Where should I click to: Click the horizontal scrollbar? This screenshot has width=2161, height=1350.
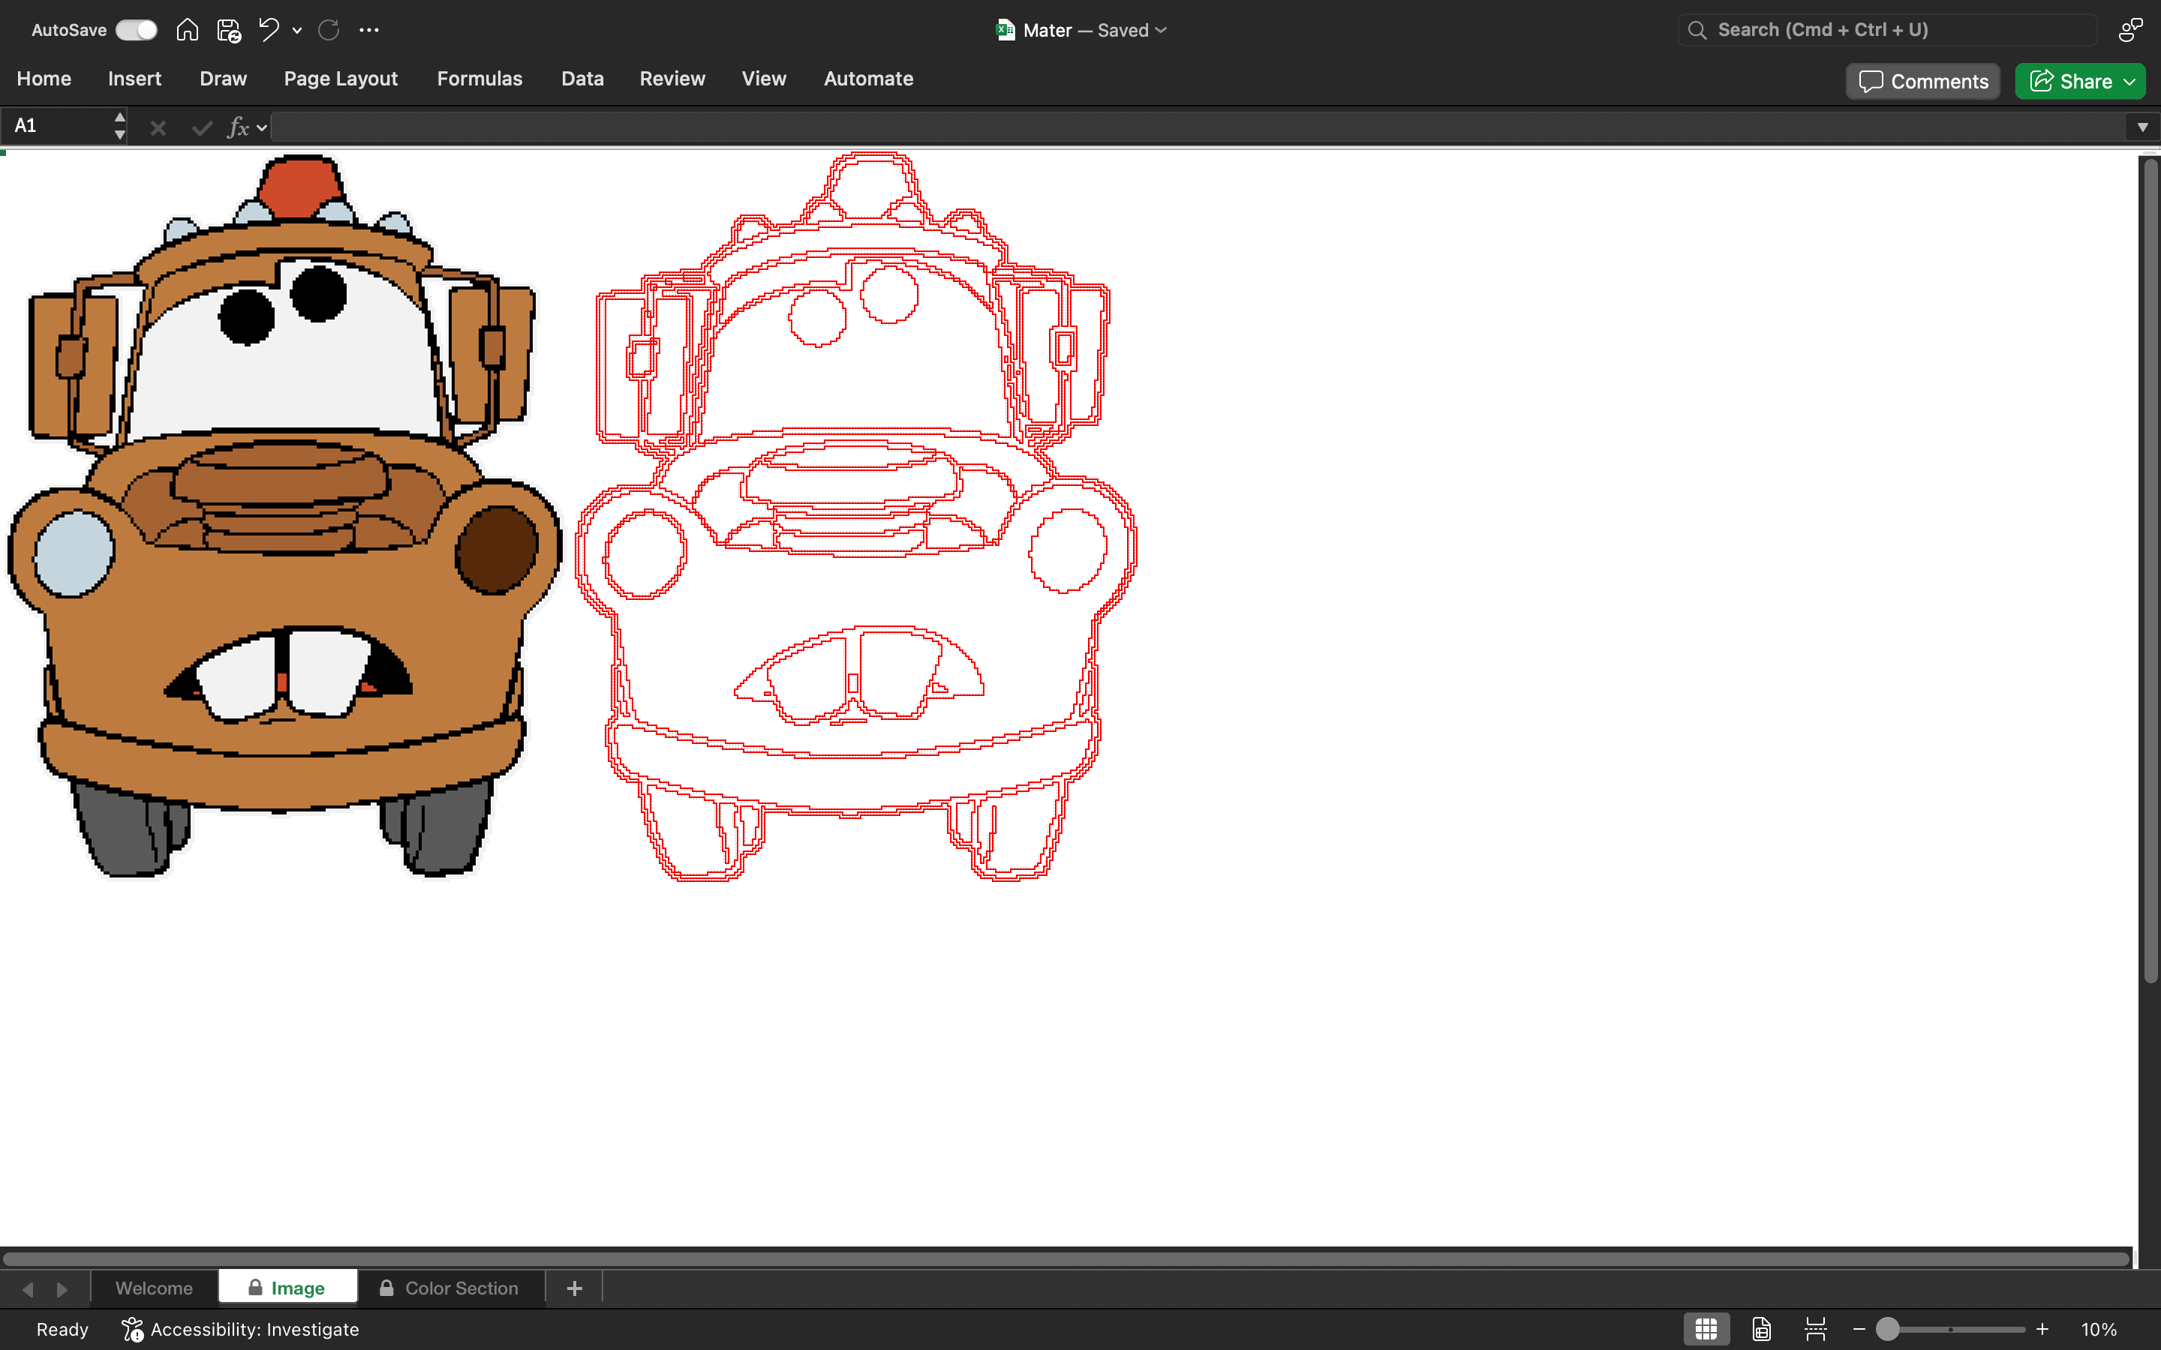coord(1066,1259)
